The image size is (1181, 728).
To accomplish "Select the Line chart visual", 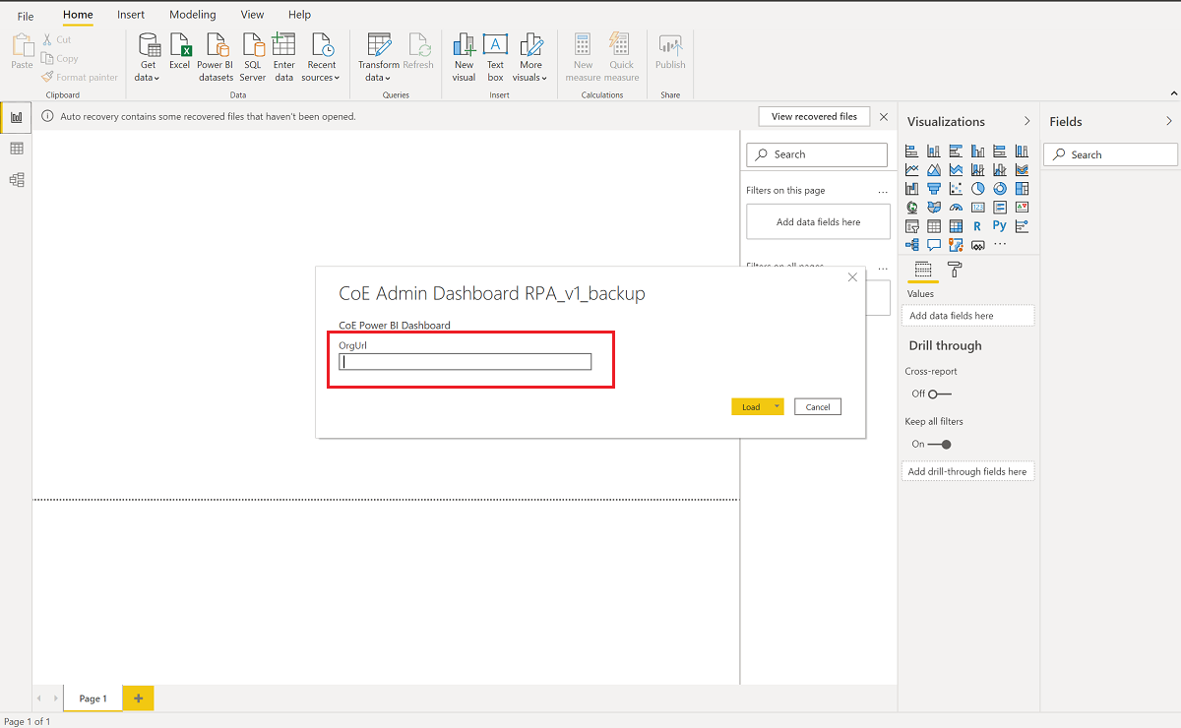I will click(x=911, y=169).
